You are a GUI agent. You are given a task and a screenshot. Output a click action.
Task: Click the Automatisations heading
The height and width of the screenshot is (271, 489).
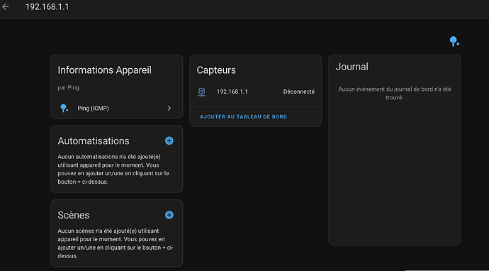pos(94,140)
